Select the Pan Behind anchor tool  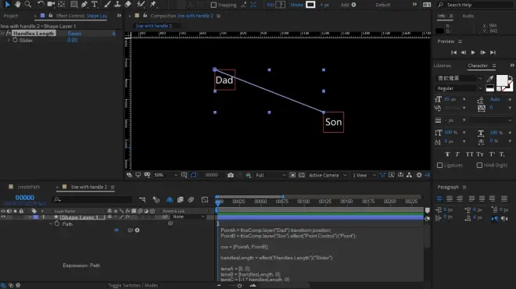coord(62,4)
